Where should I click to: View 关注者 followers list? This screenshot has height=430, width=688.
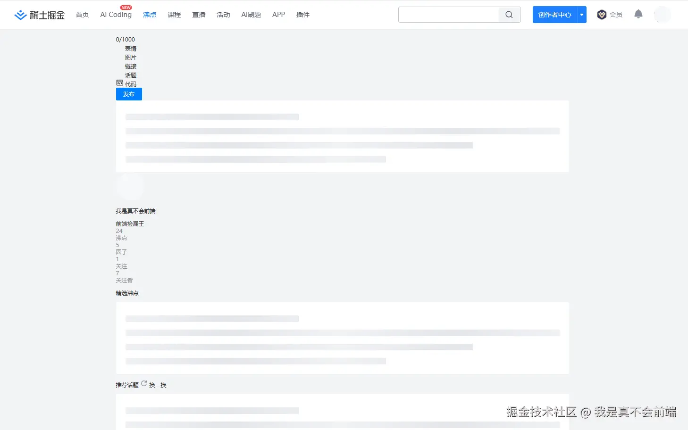pyautogui.click(x=124, y=280)
